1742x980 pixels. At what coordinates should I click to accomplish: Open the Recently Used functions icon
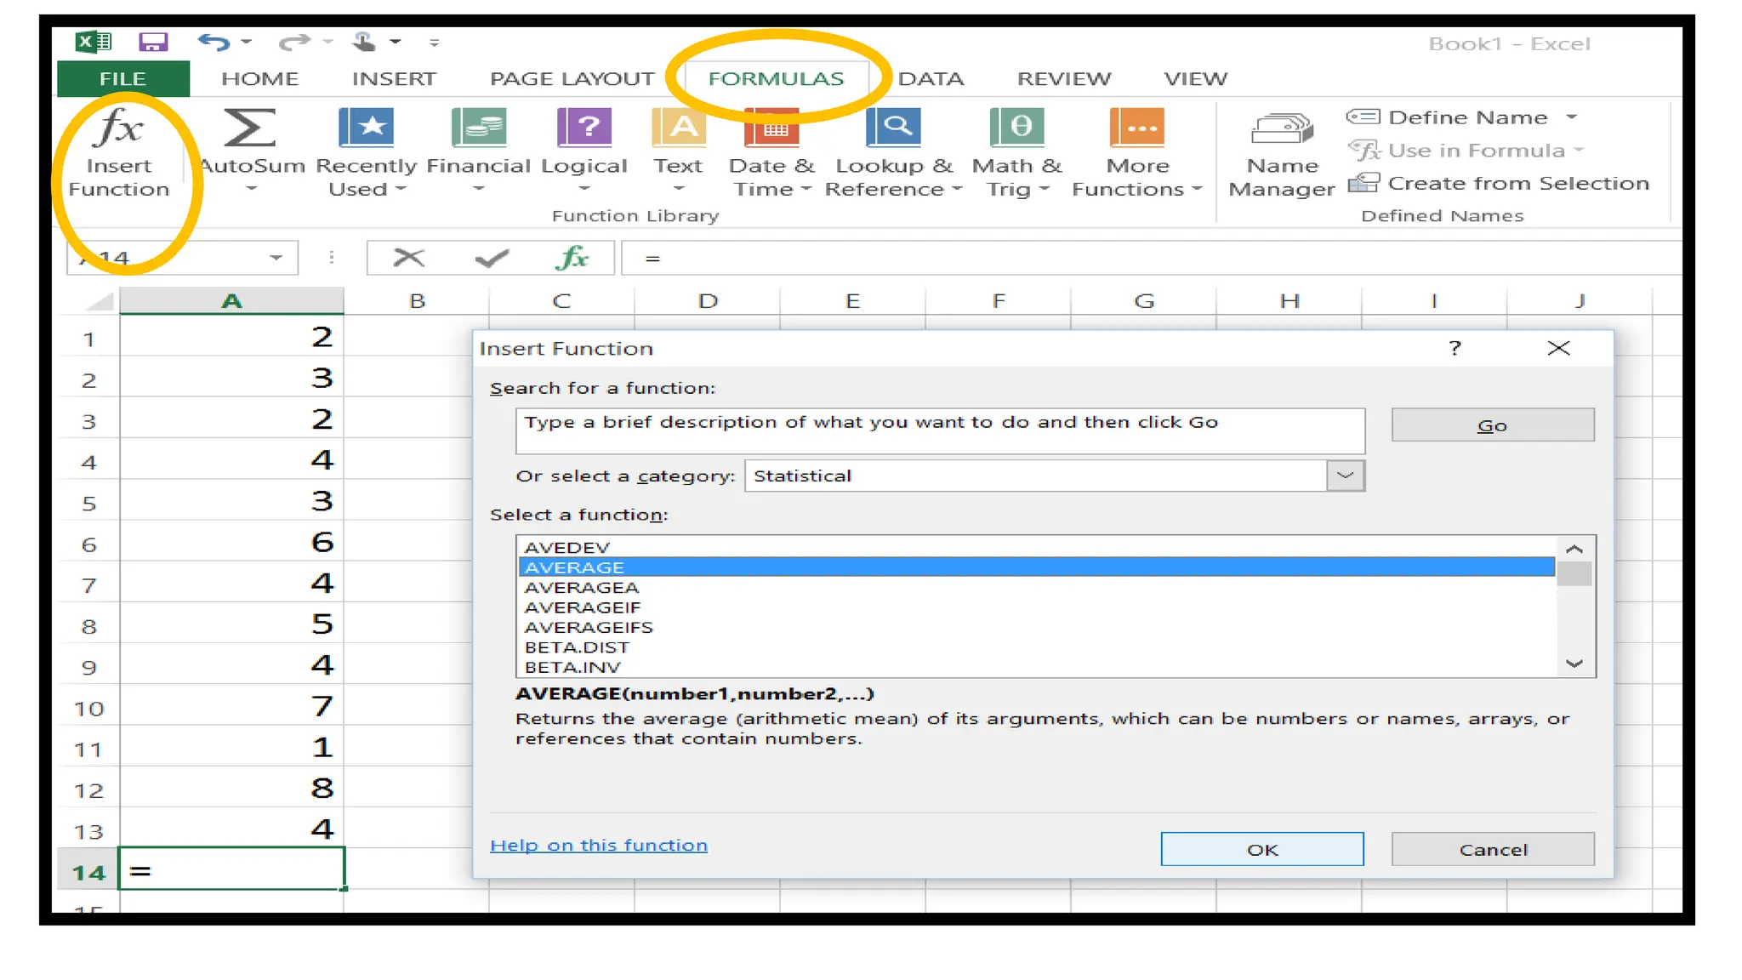pyautogui.click(x=366, y=128)
